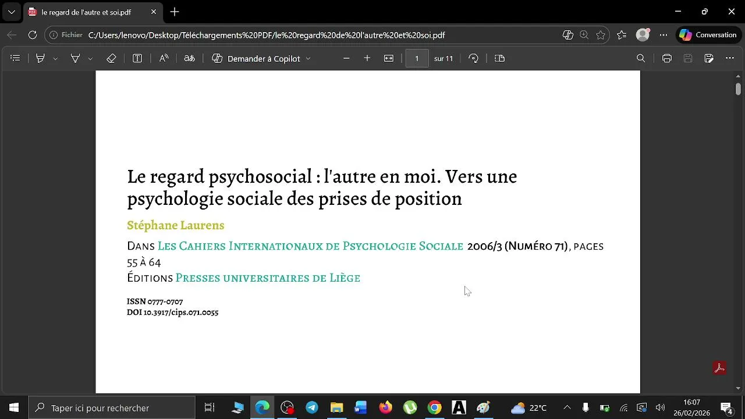Launch Firefox from the taskbar

point(385,407)
